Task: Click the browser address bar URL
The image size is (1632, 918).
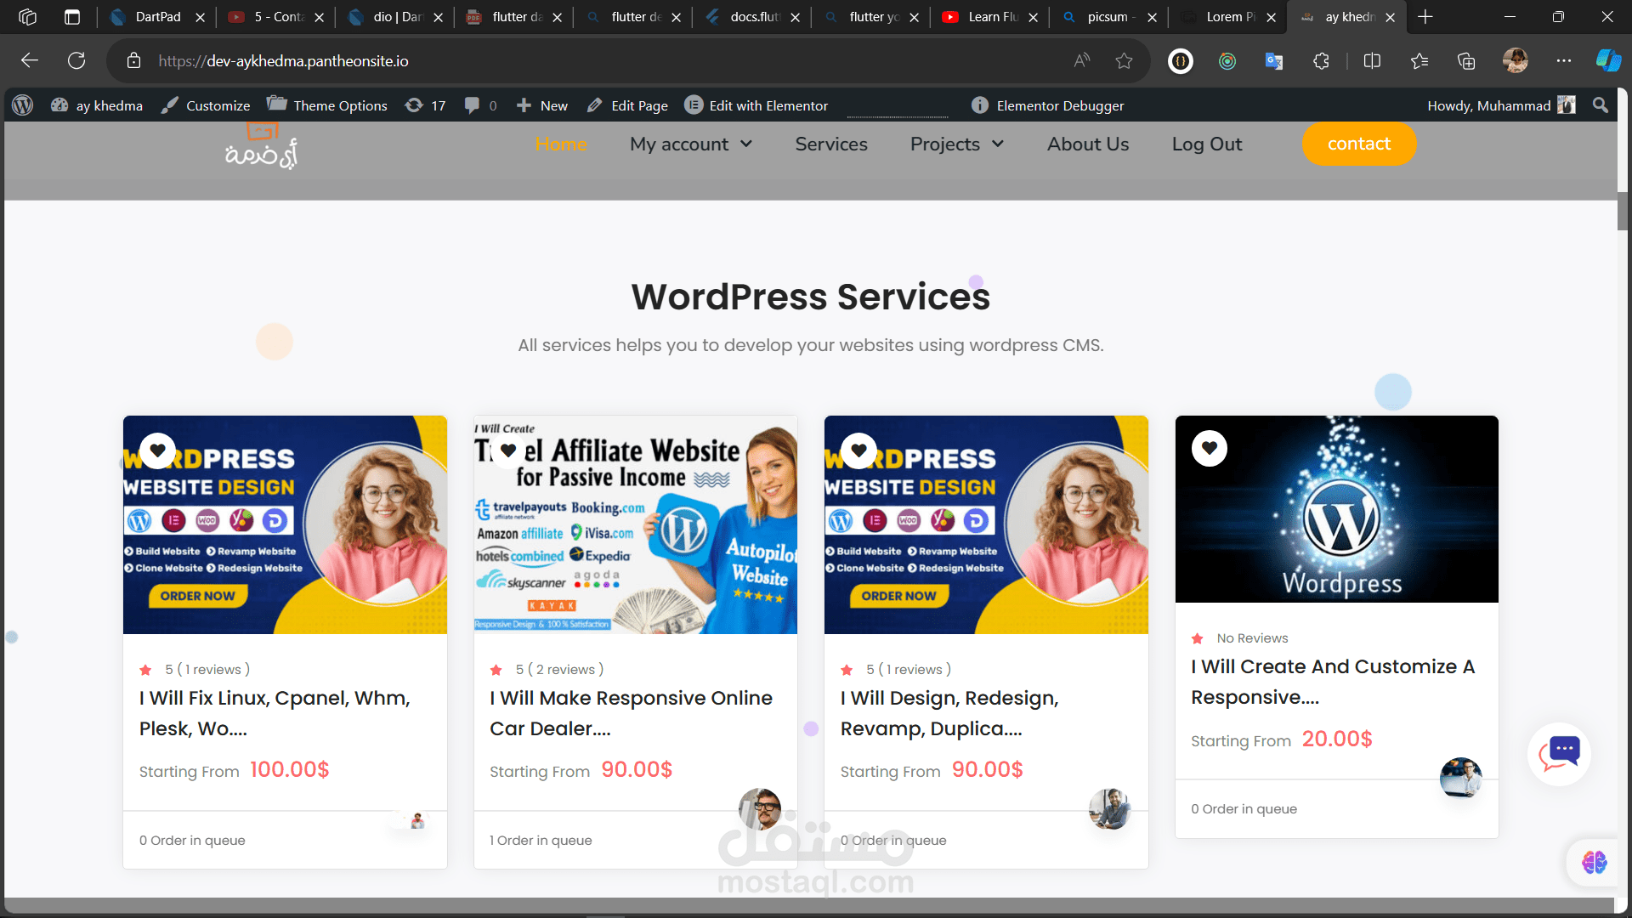Action: [283, 60]
